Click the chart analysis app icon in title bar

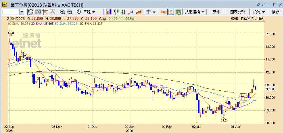[5, 5]
